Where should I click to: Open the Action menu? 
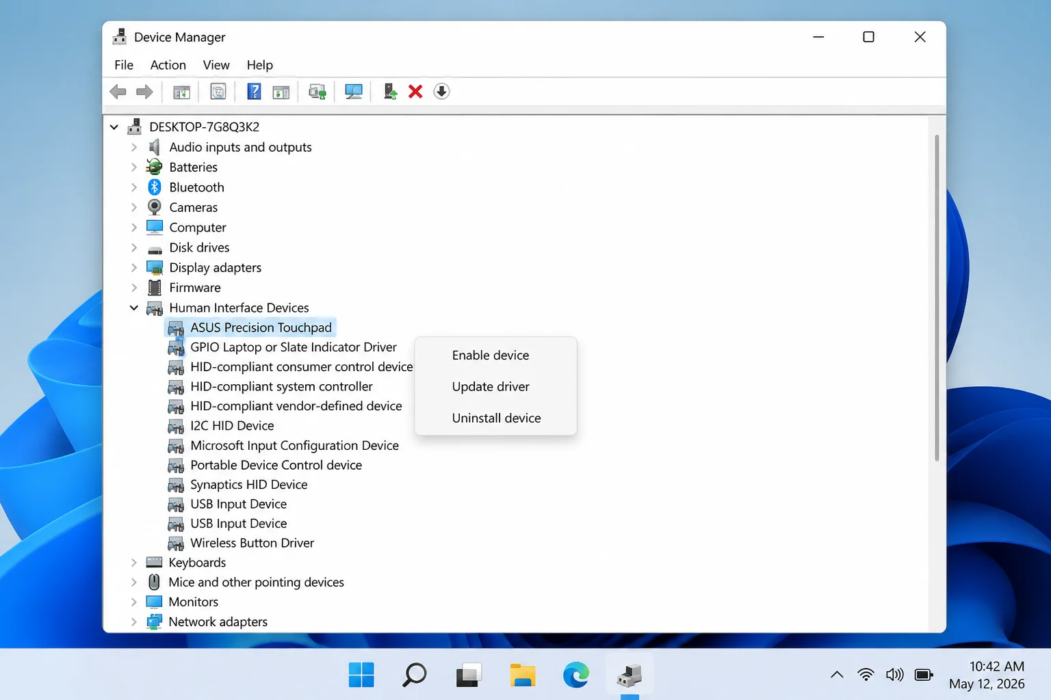(x=168, y=65)
